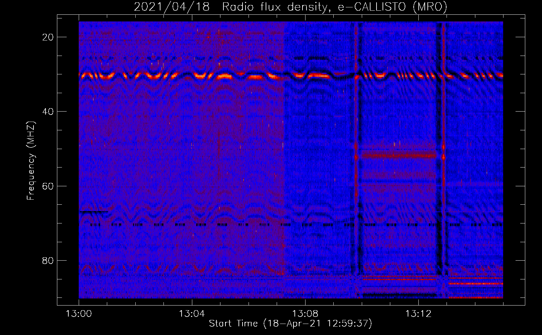542x335 pixels.
Task: Click the 13:08 time tick label
Action: [305, 314]
